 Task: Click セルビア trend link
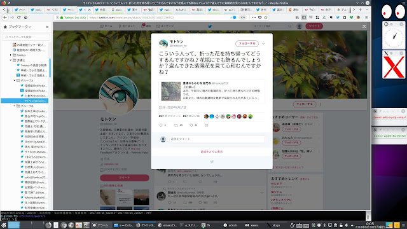click(x=277, y=184)
